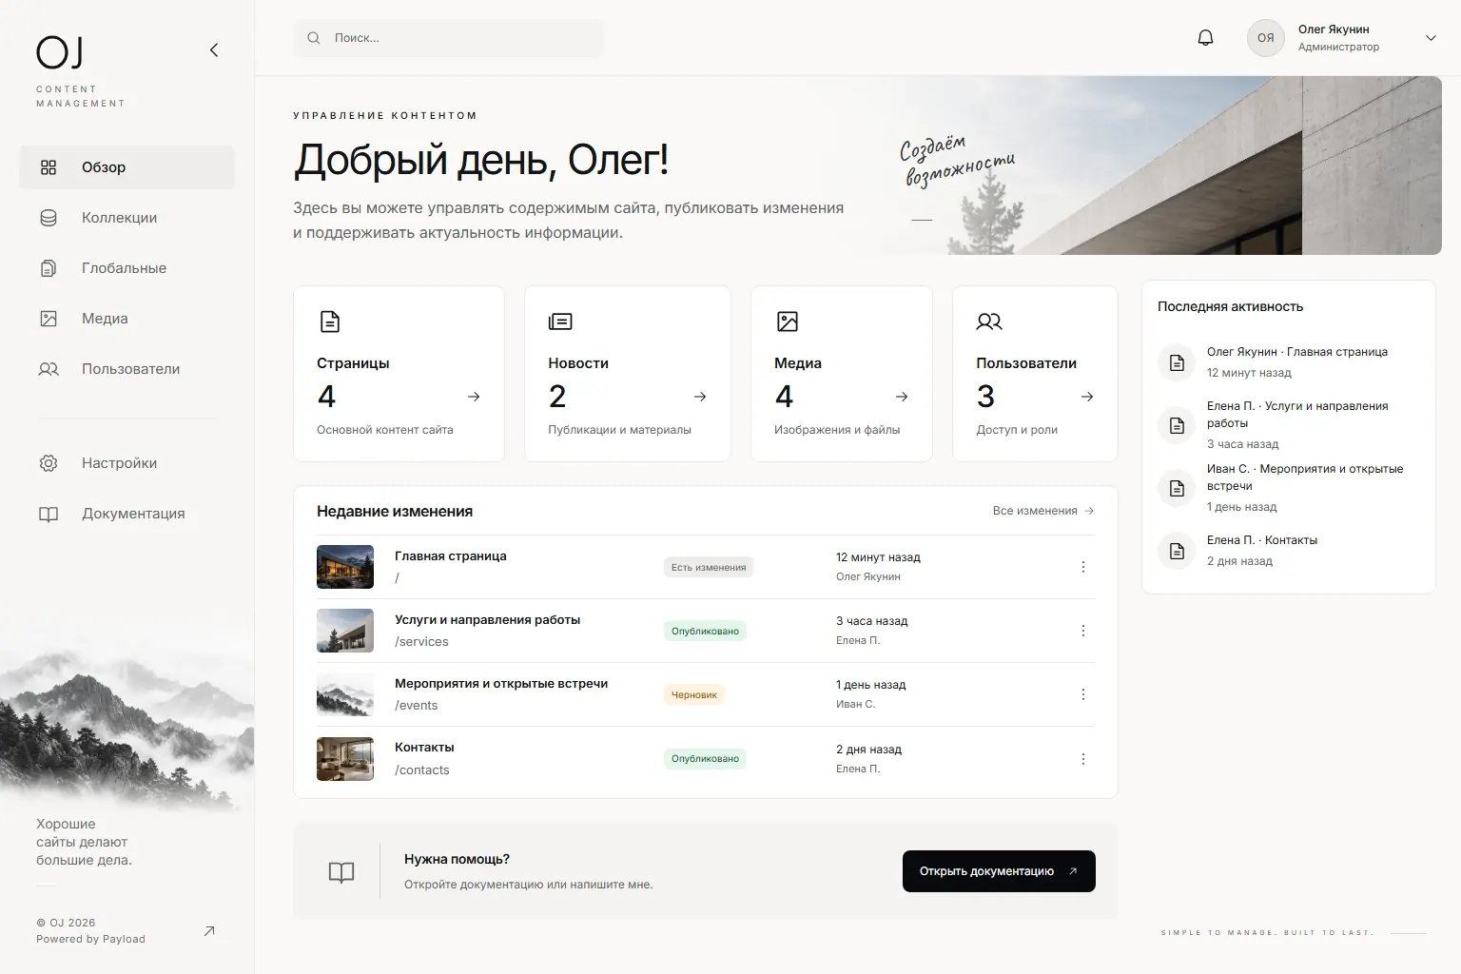
Task: Click the Черновик status badge
Action: [694, 694]
